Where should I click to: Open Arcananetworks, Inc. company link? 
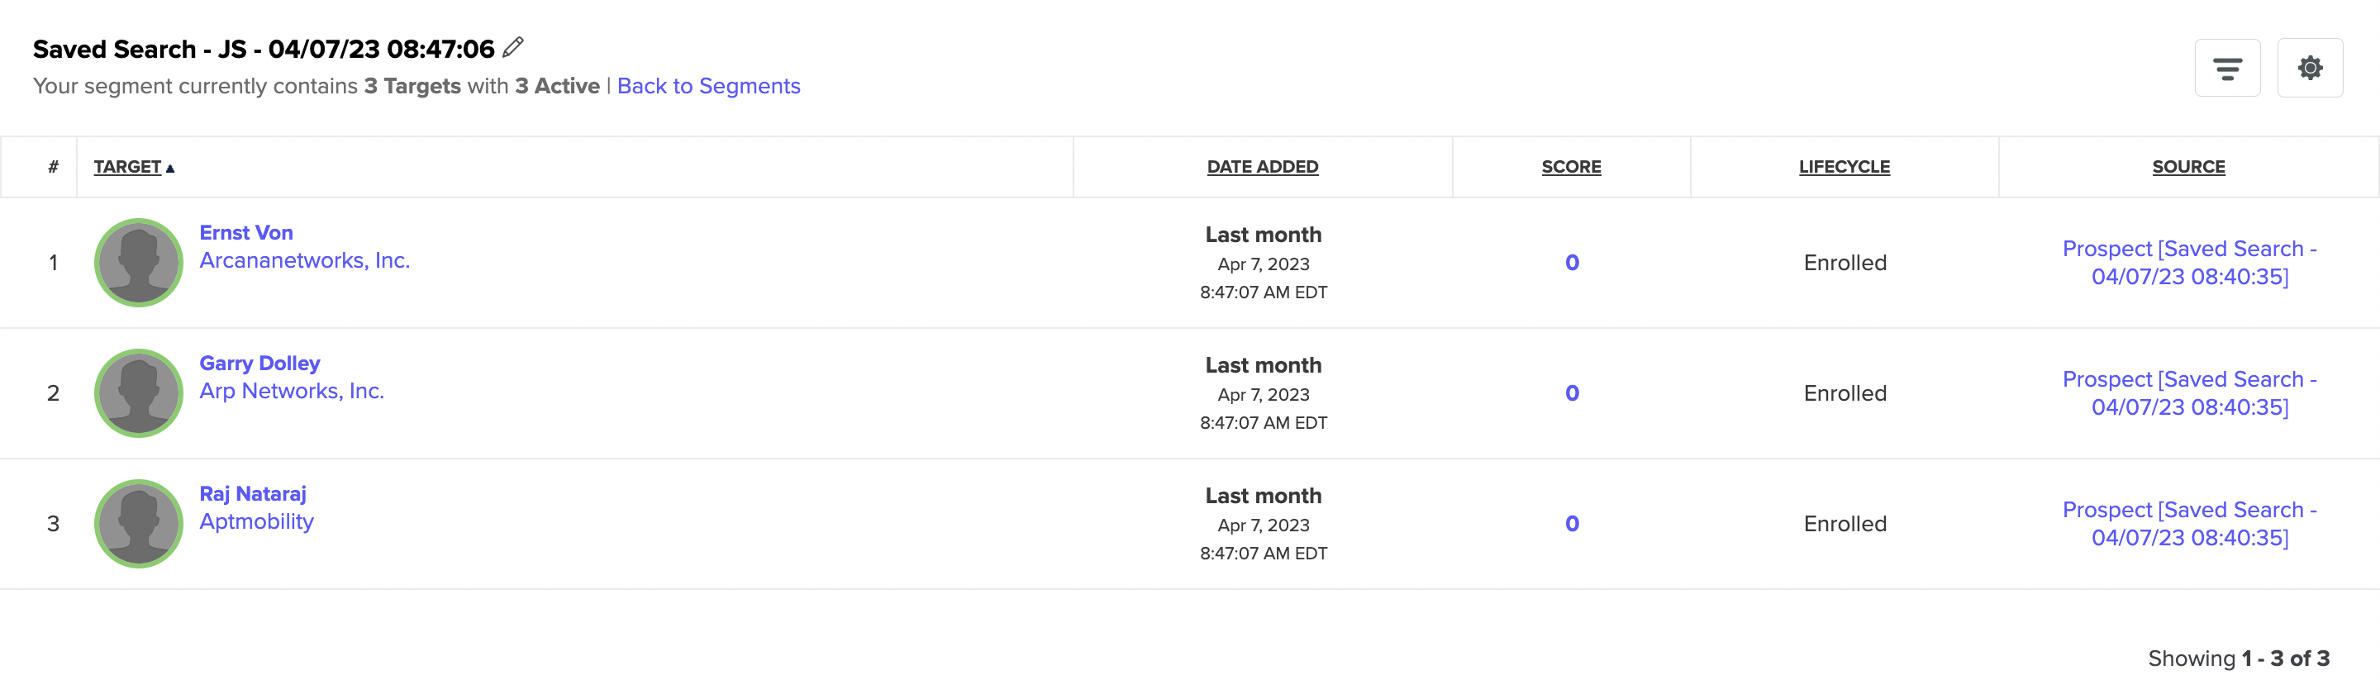(305, 260)
